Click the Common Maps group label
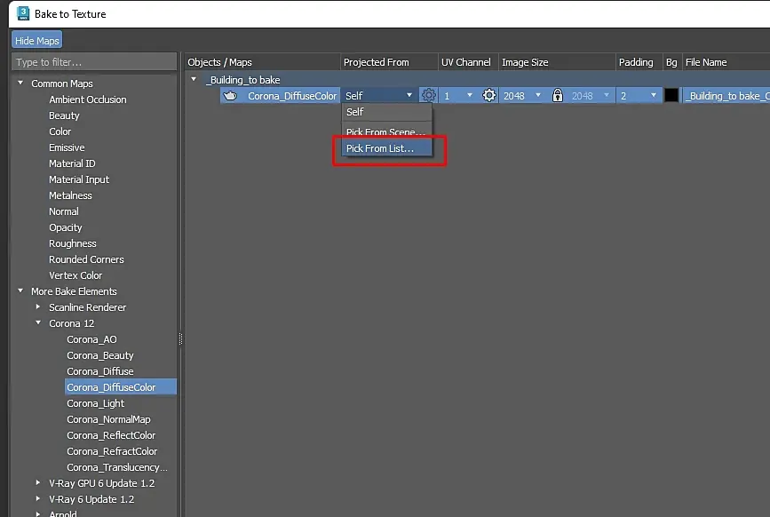Screen dimensions: 770x517 62,84
